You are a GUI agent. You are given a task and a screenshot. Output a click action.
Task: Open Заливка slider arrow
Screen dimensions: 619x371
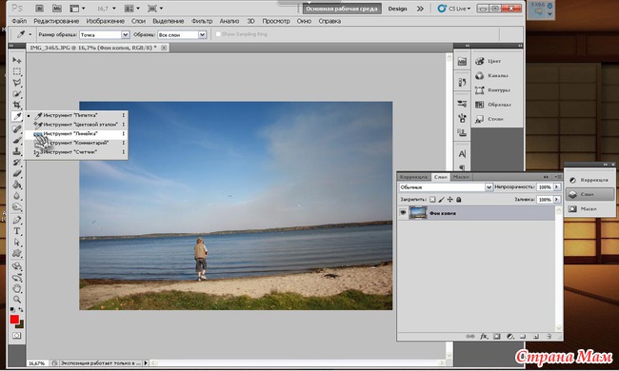(557, 200)
